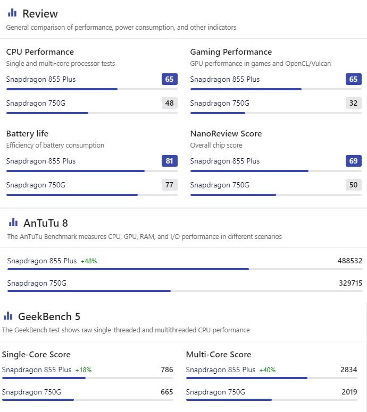The image size is (367, 412).
Task: Click Snapdragon 750G under Gaming Performance
Action: (219, 103)
